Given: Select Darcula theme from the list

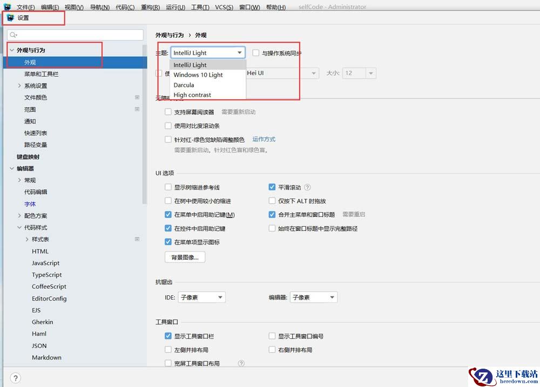Looking at the screenshot, I should tap(208, 85).
